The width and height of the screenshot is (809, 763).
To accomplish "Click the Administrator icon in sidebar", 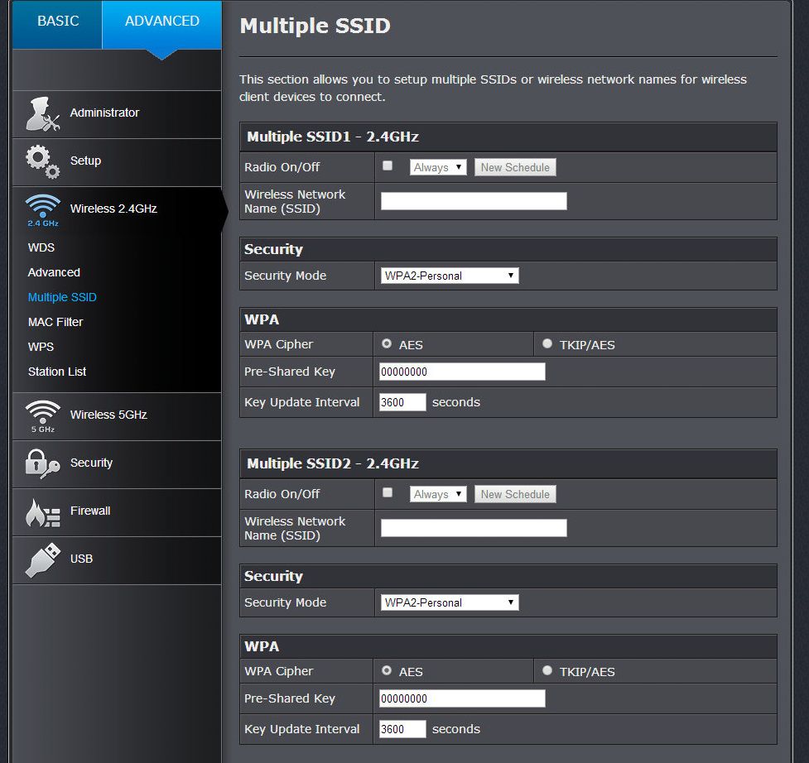I will point(42,114).
